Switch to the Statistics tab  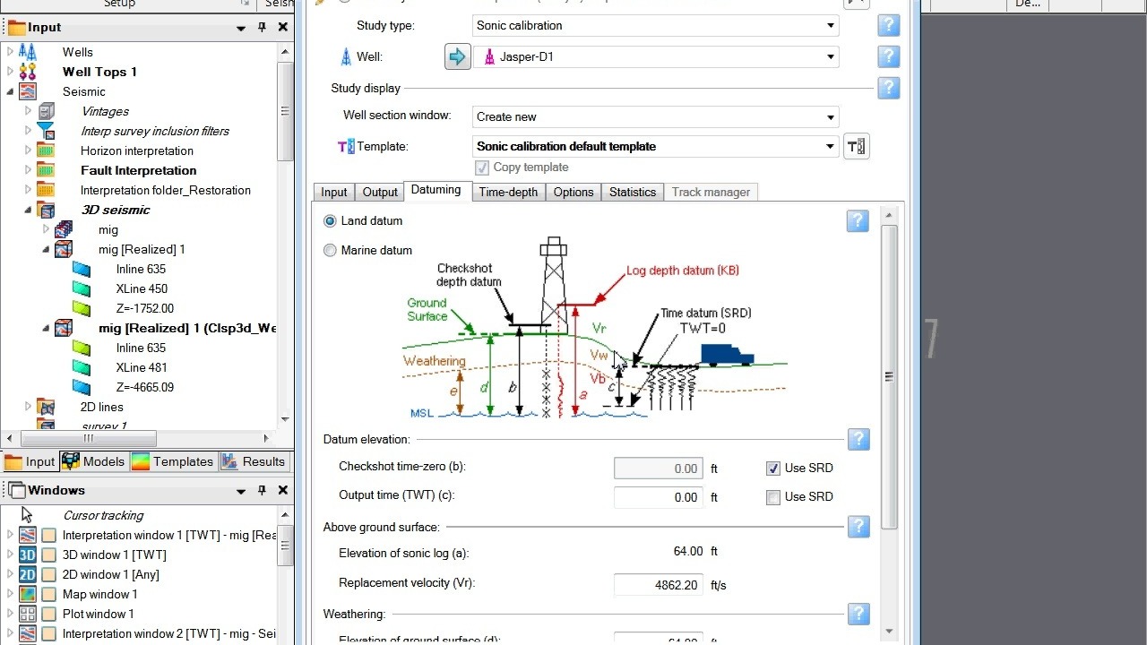(633, 192)
